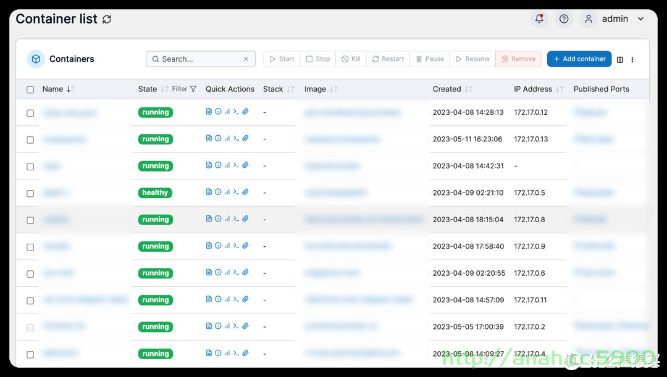Open the notifications bell
Image resolution: width=667 pixels, height=377 pixels.
click(x=539, y=19)
